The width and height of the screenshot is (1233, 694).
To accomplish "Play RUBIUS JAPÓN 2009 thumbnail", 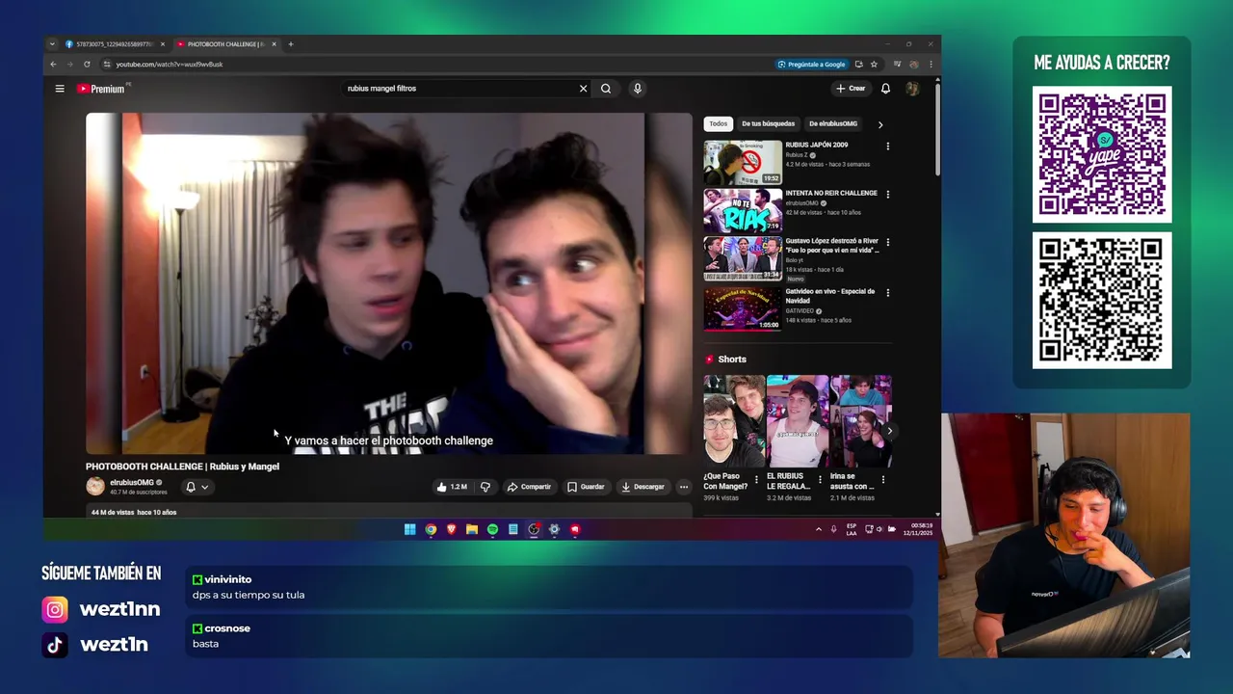I will coord(743,162).
